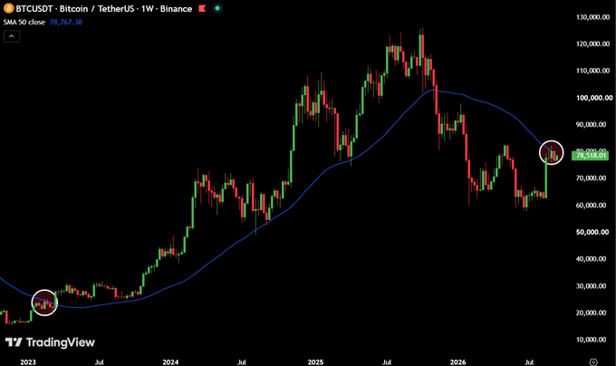Click the 30,000.00 price axis label
This screenshot has height=366, width=616.
[591, 286]
